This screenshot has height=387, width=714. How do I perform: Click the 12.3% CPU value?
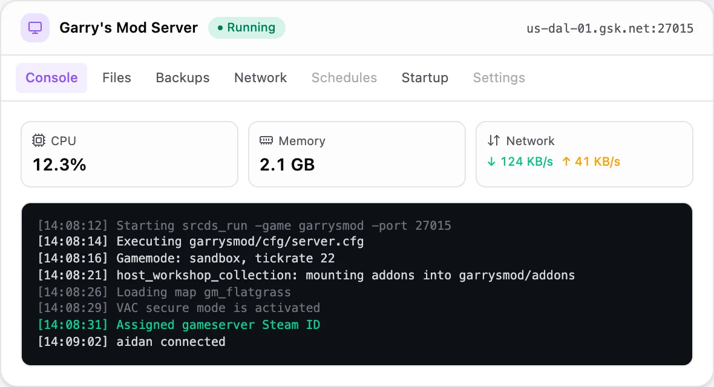click(x=60, y=165)
